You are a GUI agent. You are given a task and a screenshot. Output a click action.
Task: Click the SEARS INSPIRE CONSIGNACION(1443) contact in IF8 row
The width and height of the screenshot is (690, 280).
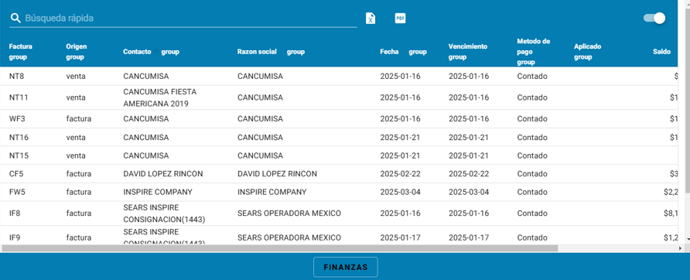coord(164,213)
